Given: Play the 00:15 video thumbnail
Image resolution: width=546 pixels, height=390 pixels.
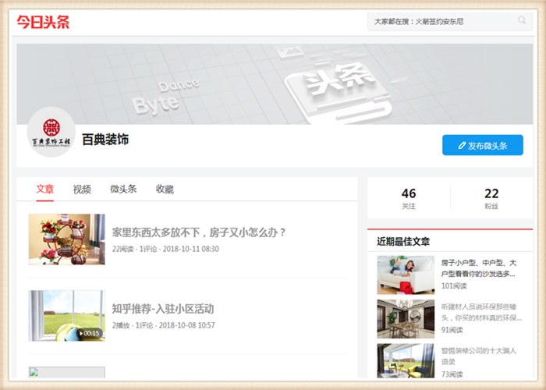Looking at the screenshot, I should pos(66,317).
